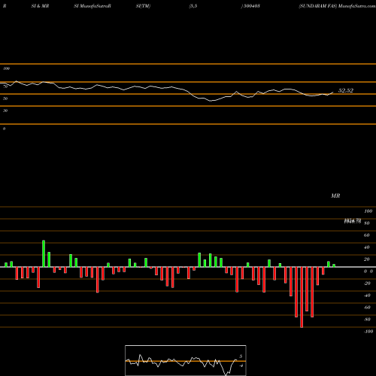Click the 'SI MunafaSutraR' header label
The height and width of the screenshot is (376, 376).
[x=92, y=6]
